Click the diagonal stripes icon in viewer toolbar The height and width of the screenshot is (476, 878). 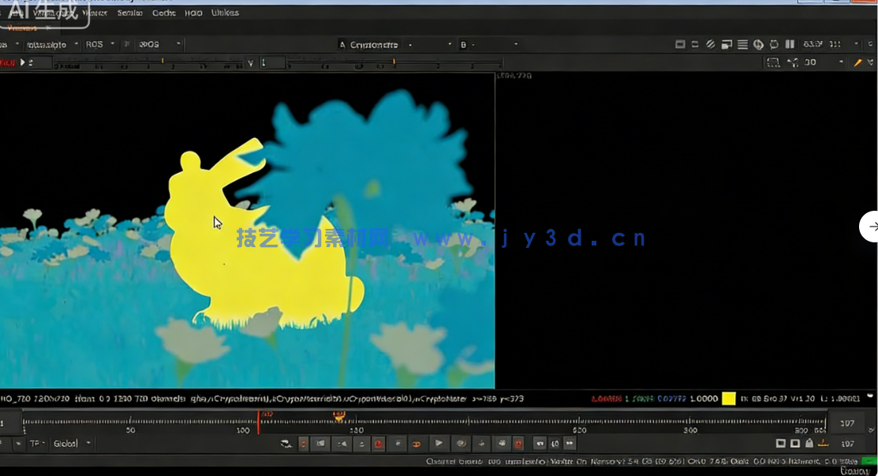click(710, 45)
